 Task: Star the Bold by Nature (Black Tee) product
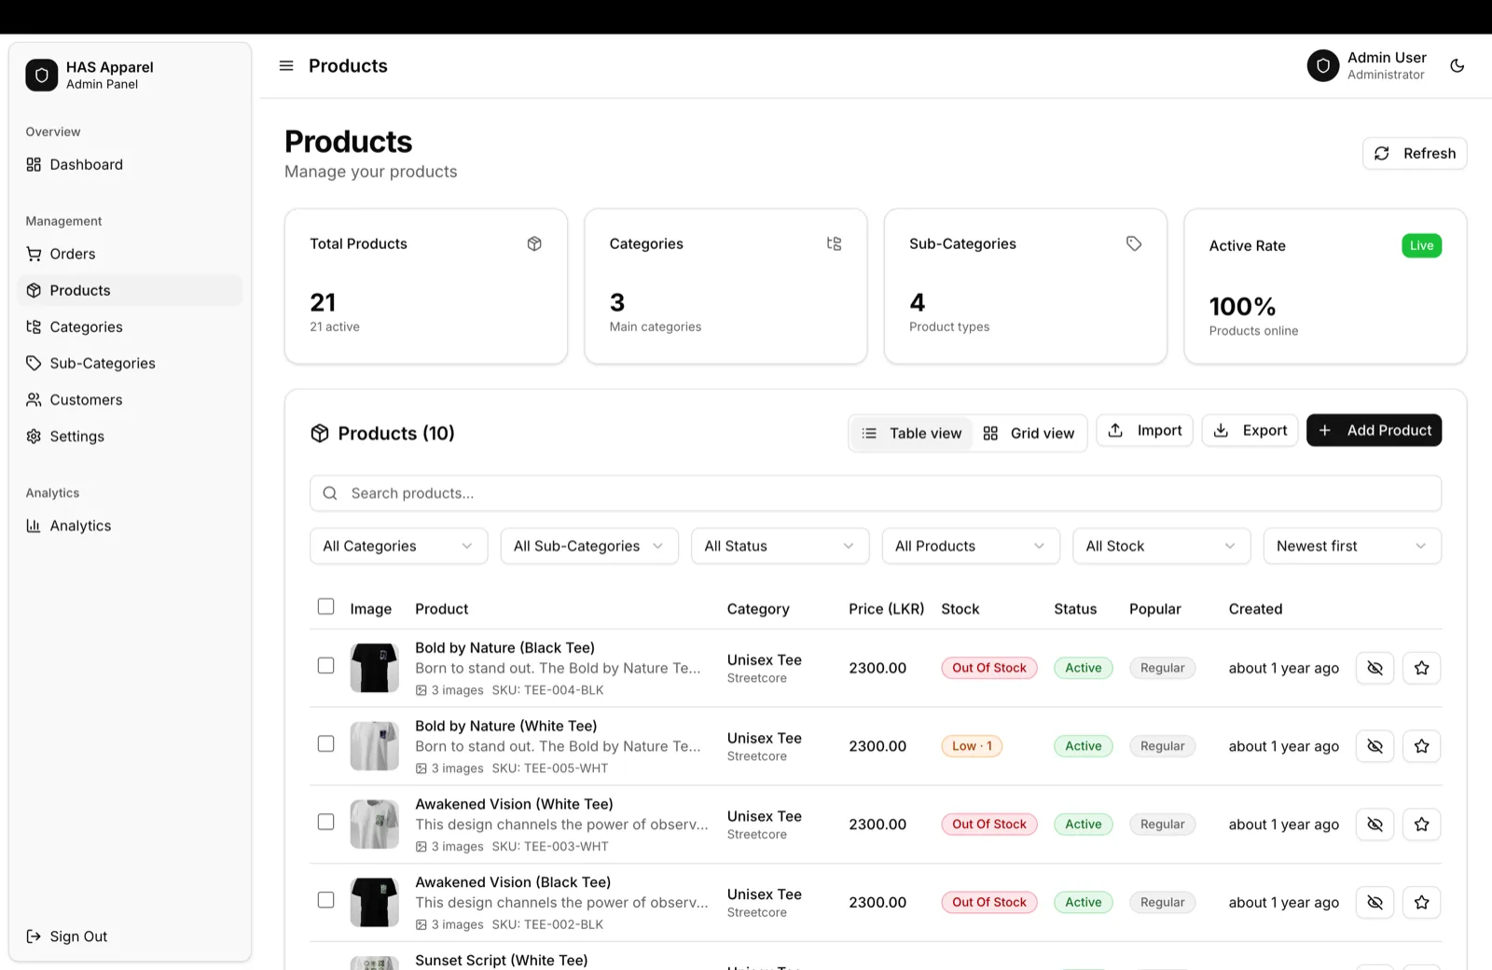1422,668
